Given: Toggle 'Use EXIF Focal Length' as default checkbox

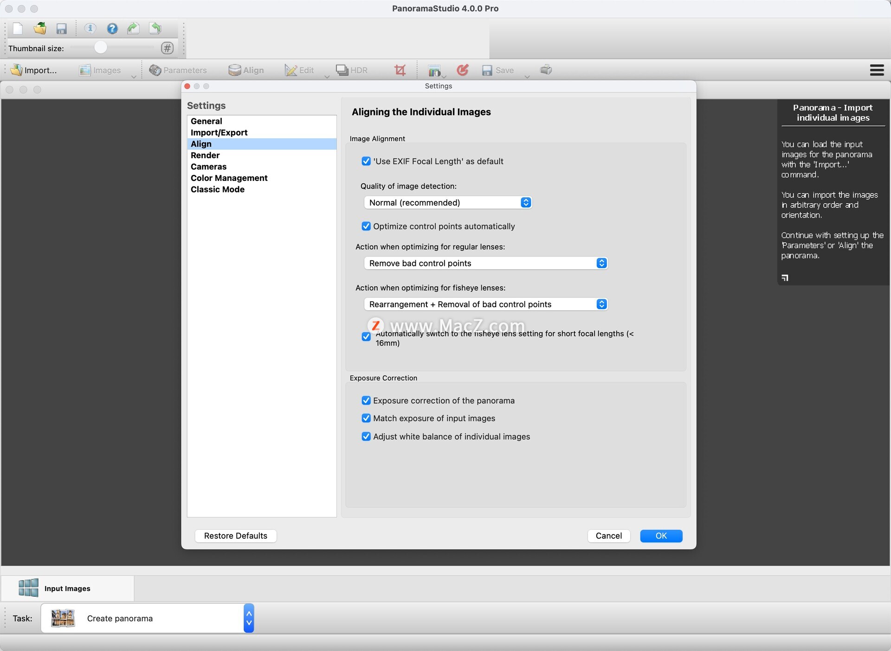Looking at the screenshot, I should [x=366, y=161].
